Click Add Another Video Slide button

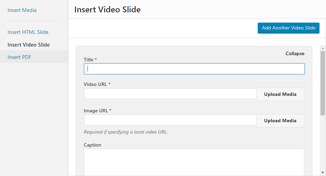tap(288, 28)
